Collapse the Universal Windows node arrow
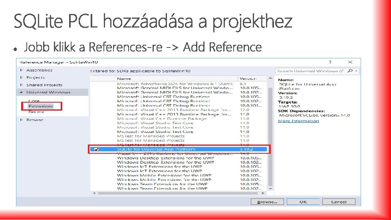The width and height of the screenshot is (391, 220). pyautogui.click(x=22, y=93)
